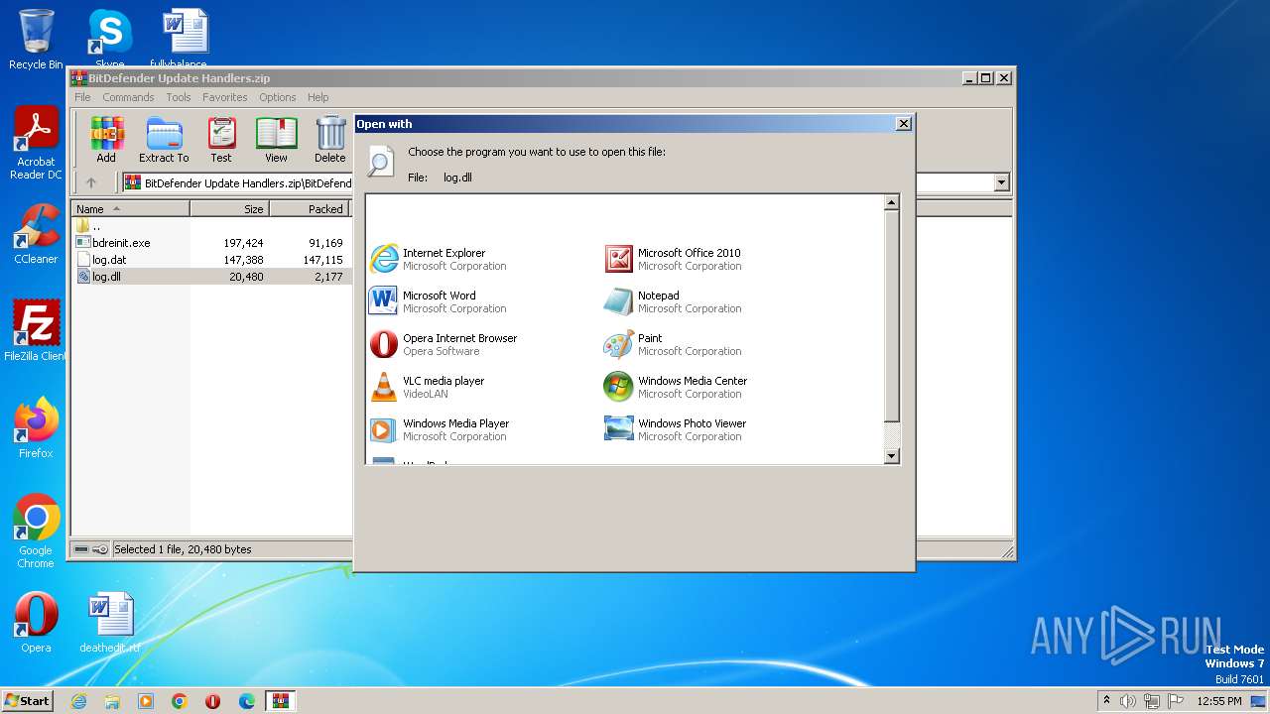The width and height of the screenshot is (1270, 714).
Task: Open the Tools menu
Action: click(179, 97)
